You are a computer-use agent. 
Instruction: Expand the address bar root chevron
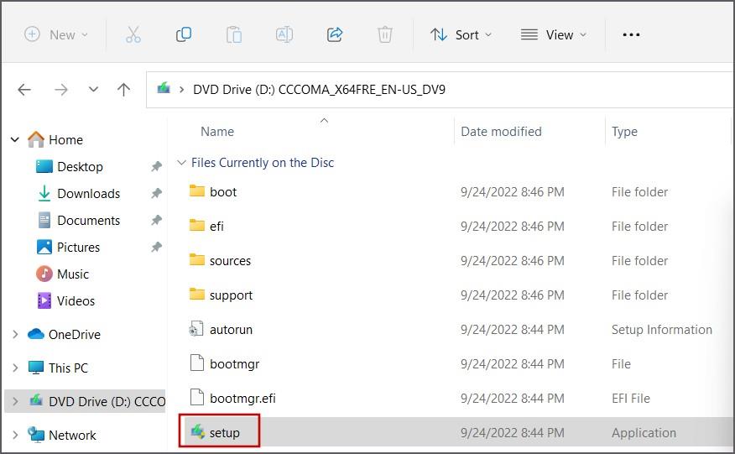coord(181,89)
